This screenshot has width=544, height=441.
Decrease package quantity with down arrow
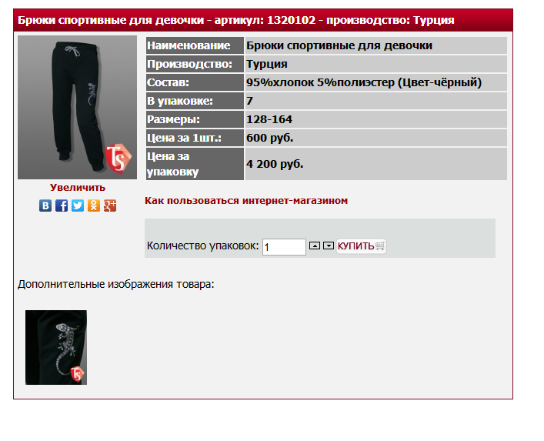pos(329,246)
